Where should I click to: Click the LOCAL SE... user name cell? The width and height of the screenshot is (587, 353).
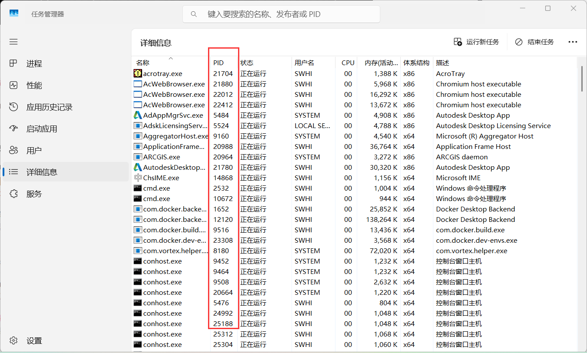[x=312, y=125]
